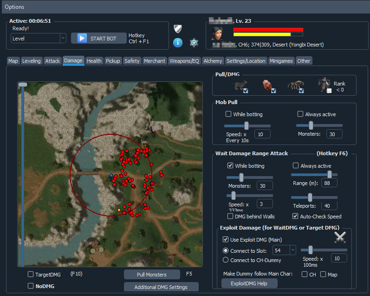Image resolution: width=370 pixels, height=296 pixels.
Task: Click the red meat stone monster icon
Action: pyautogui.click(x=267, y=85)
